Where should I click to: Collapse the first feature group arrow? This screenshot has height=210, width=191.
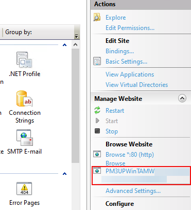64,45
